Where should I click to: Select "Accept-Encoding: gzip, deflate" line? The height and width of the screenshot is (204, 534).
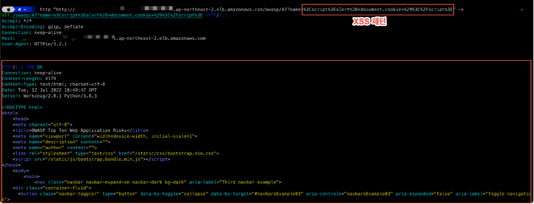42,27
